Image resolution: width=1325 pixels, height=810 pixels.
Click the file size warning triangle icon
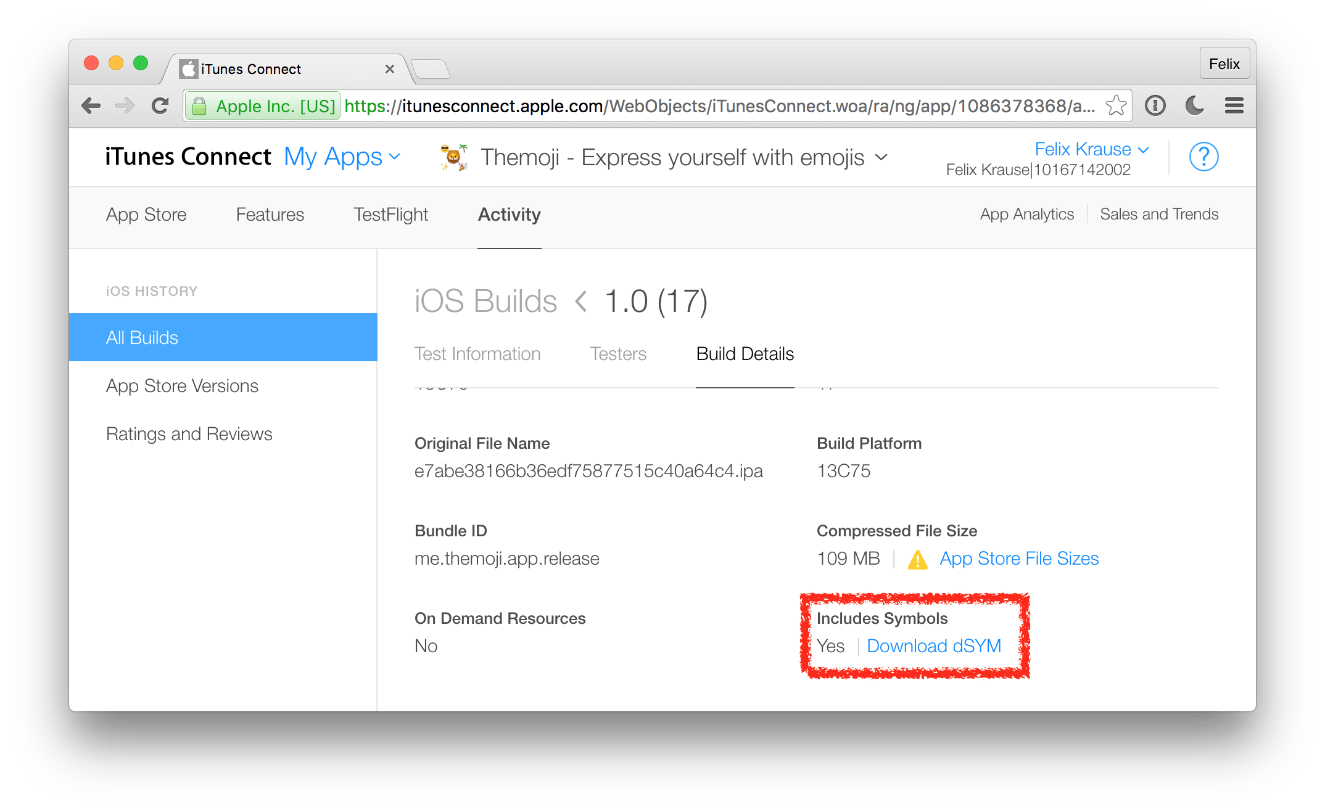pos(918,559)
